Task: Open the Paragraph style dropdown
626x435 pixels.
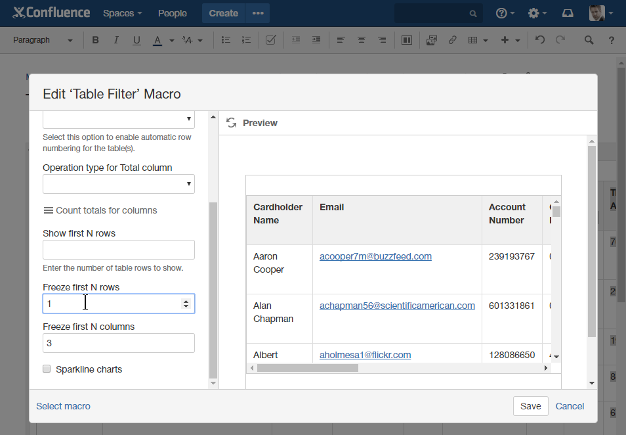Action: point(41,40)
